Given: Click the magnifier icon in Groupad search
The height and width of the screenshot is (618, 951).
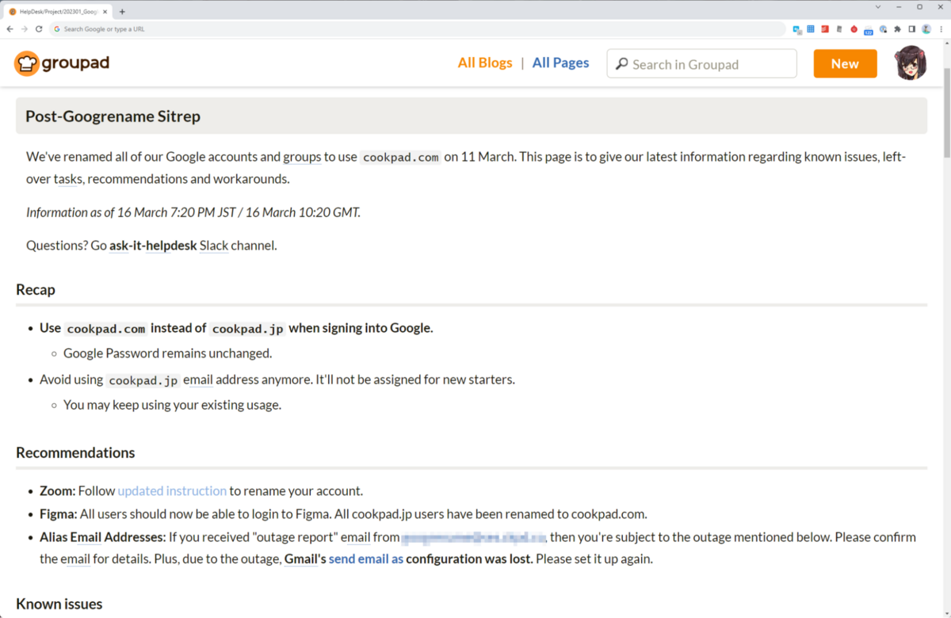Looking at the screenshot, I should (622, 64).
